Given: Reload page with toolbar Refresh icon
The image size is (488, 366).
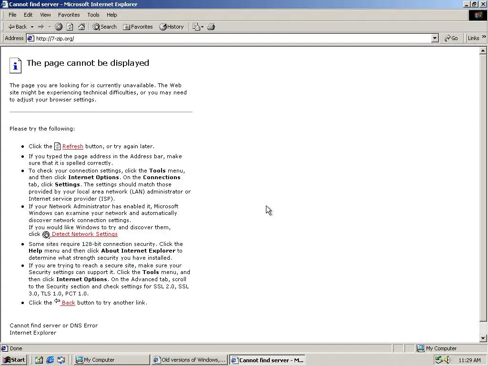Looking at the screenshot, I should point(70,27).
